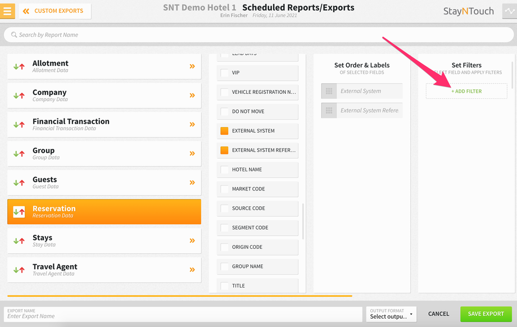The image size is (517, 327).
Task: Check the Source Code checkbox
Action: (224, 208)
